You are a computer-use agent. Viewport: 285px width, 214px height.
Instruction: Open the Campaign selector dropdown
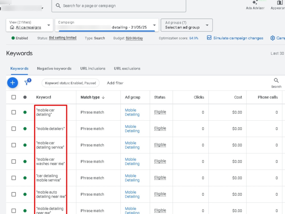(107, 25)
